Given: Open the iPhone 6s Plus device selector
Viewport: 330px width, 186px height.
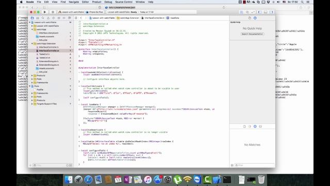Looking at the screenshot, I should tap(94, 12).
